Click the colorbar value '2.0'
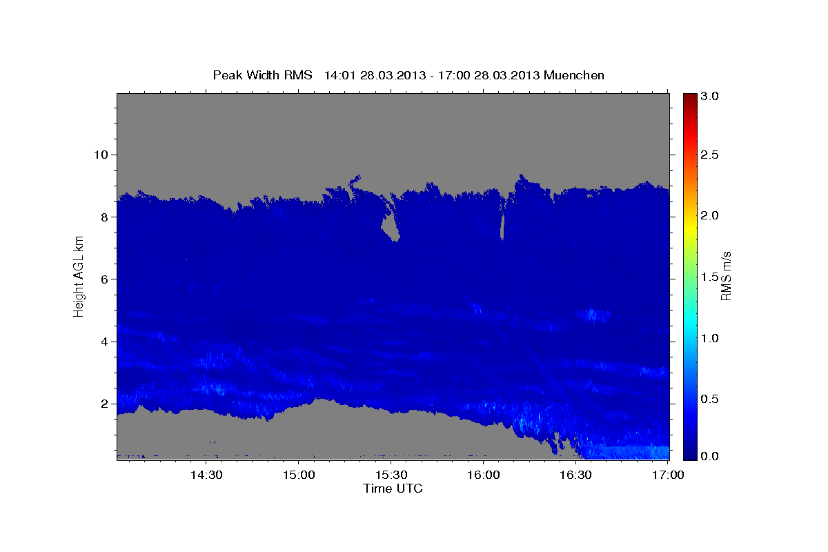This screenshot has width=828, height=552. (709, 216)
